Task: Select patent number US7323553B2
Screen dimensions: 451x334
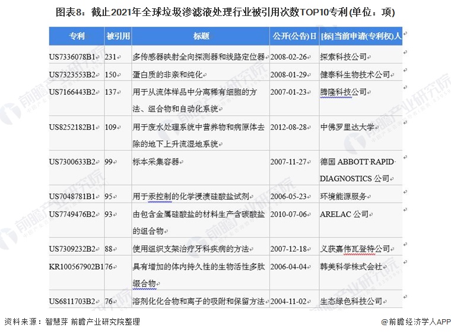Action: (72, 75)
